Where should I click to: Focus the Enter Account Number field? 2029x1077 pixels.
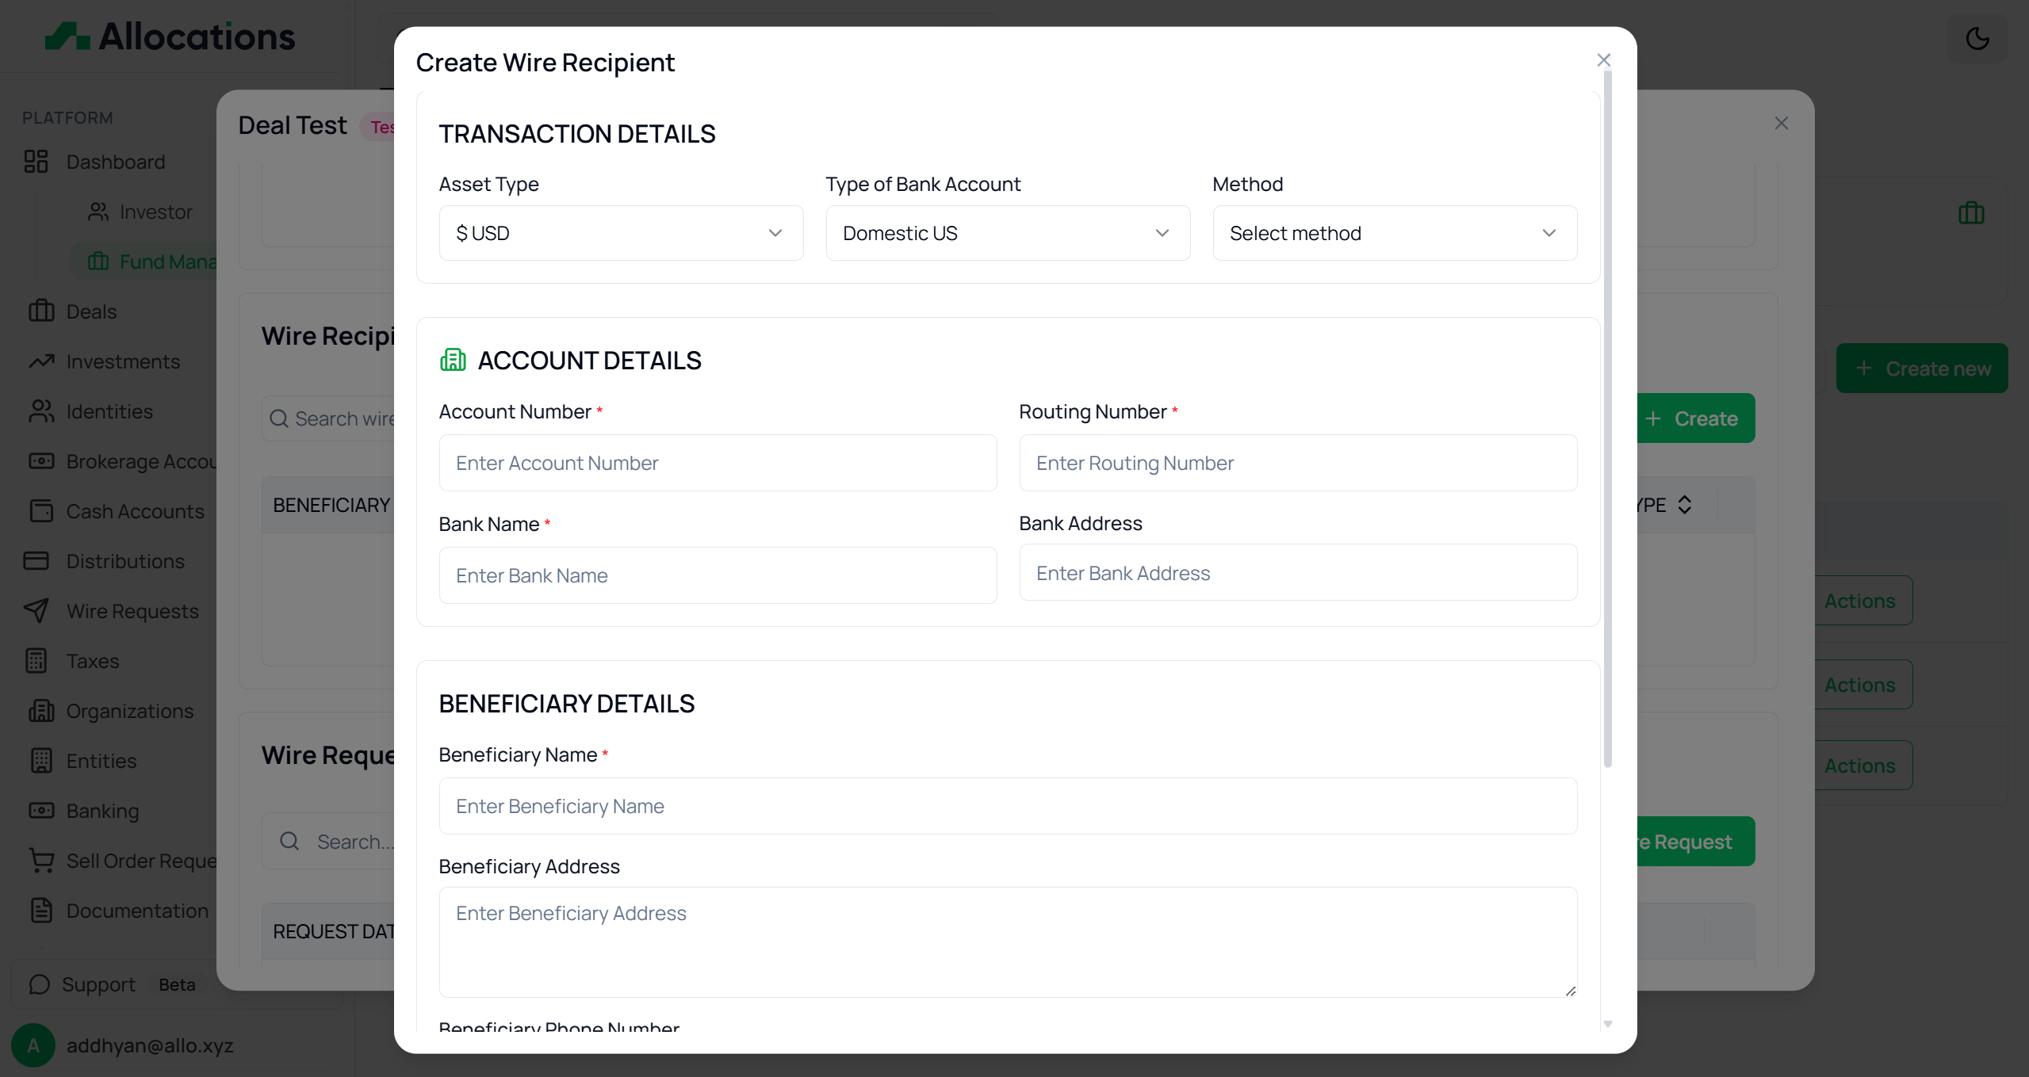pyautogui.click(x=718, y=463)
